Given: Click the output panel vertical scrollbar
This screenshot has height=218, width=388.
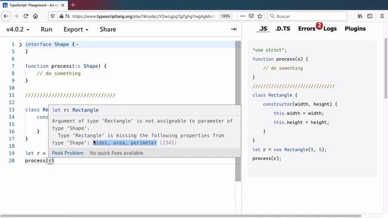Looking at the screenshot, I should (386, 68).
